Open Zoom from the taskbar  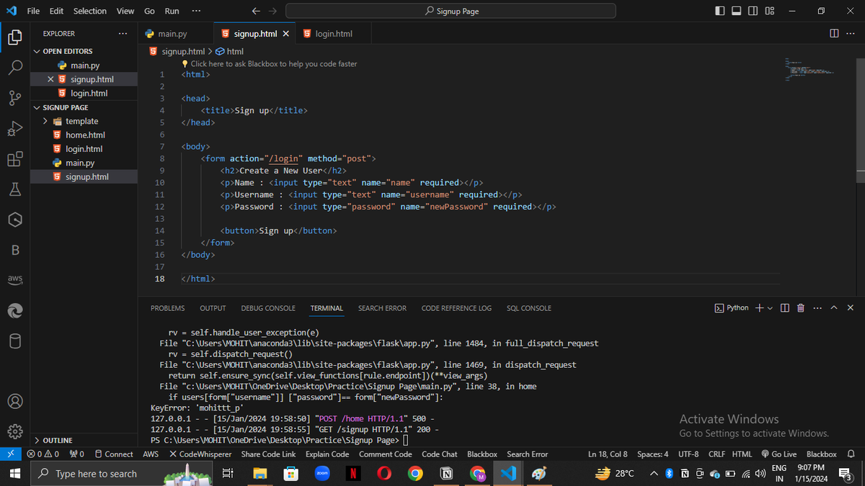pos(322,473)
